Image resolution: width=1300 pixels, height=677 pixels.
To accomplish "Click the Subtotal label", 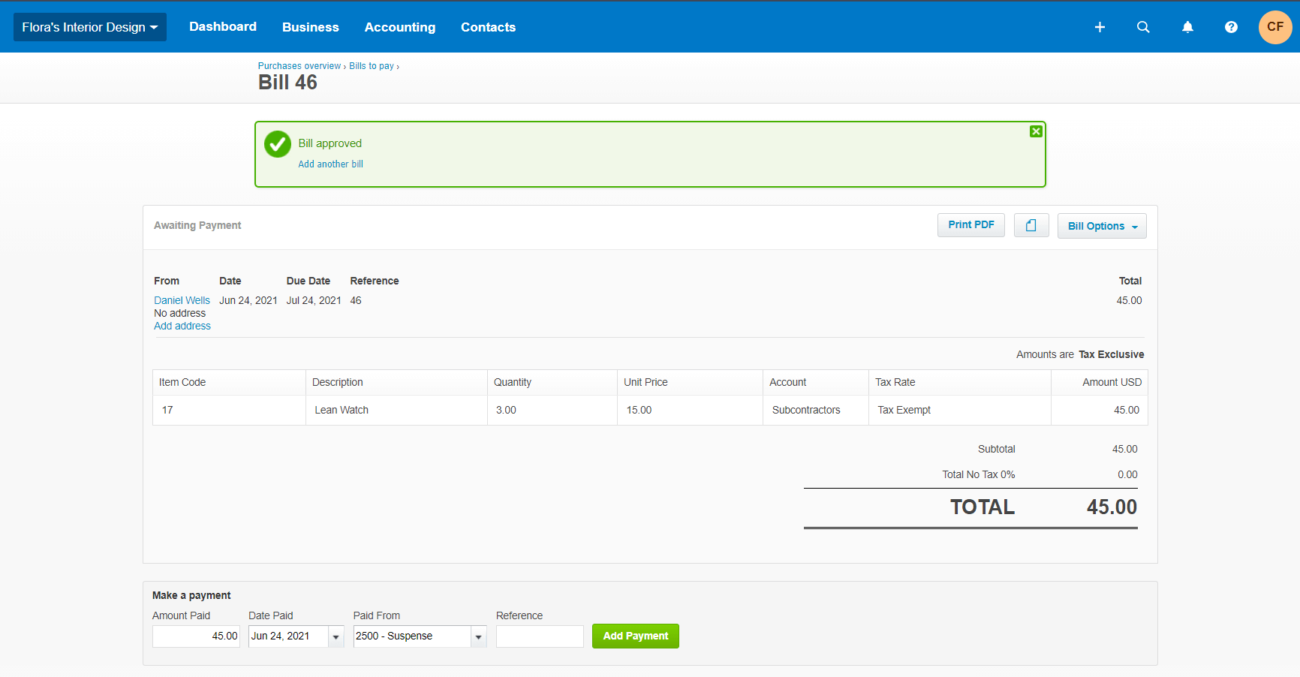I will [997, 449].
